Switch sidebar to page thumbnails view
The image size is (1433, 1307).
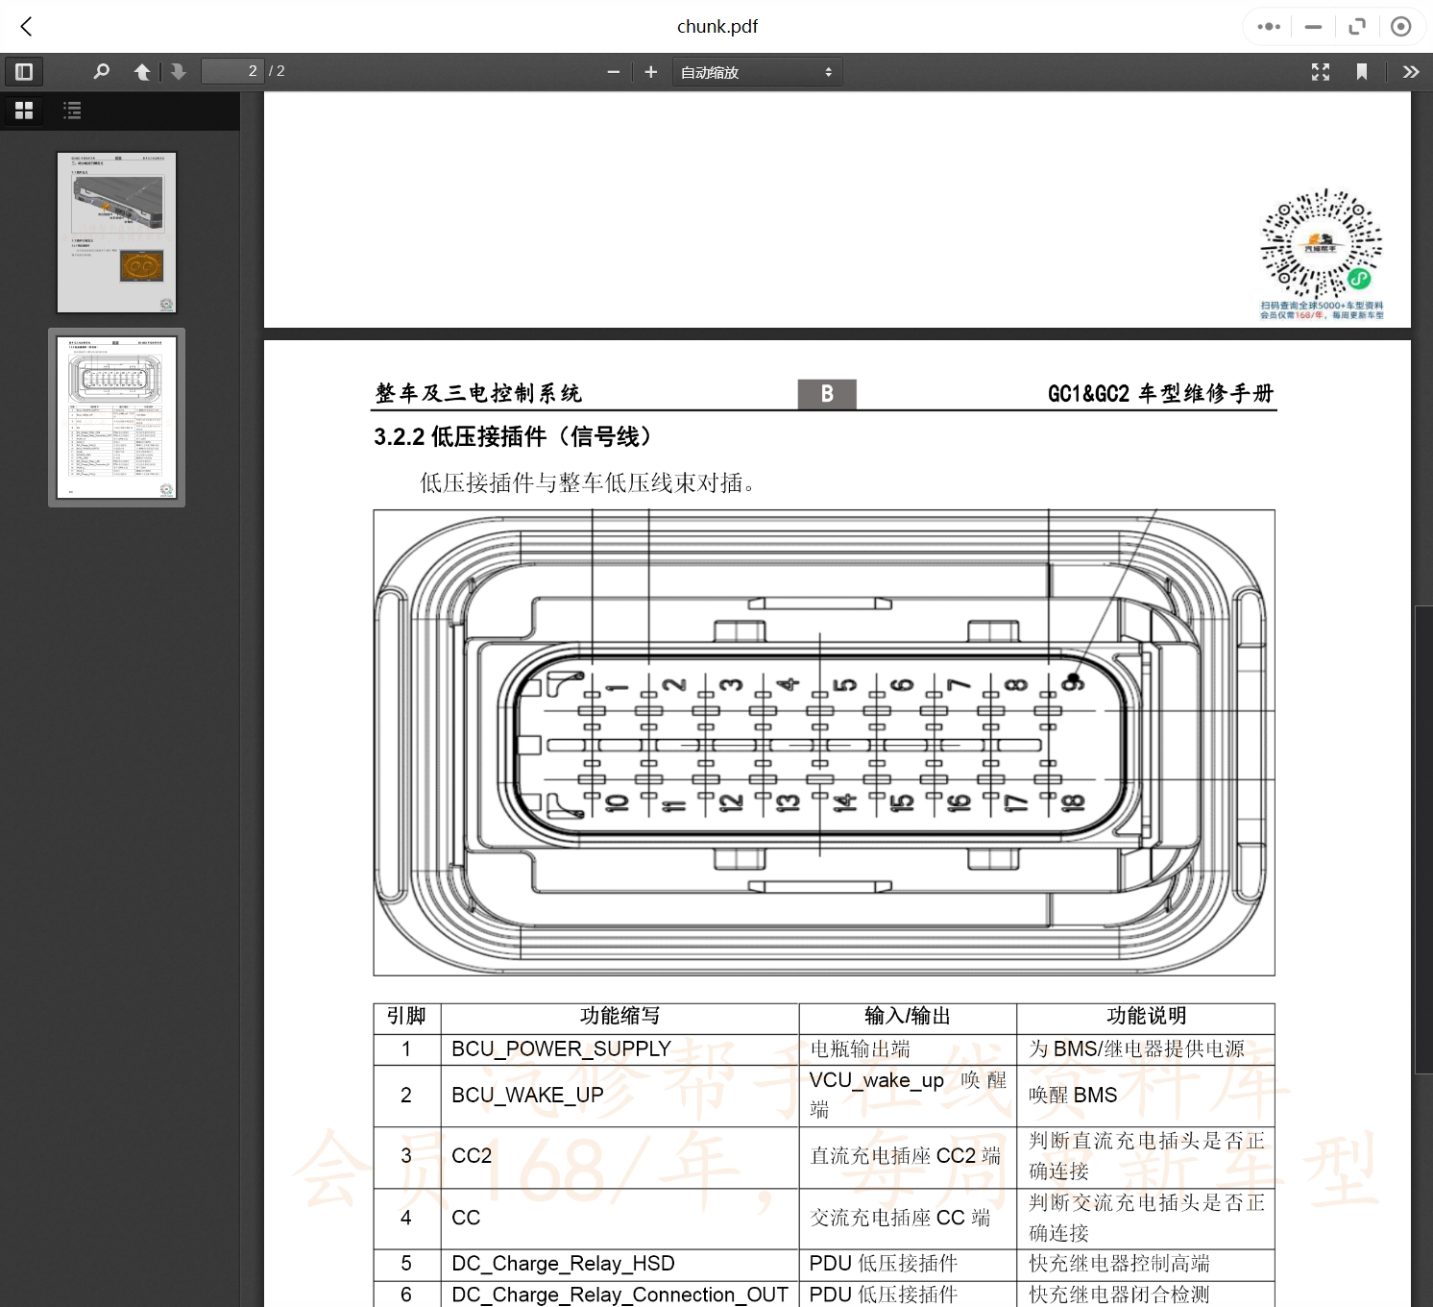(x=24, y=110)
